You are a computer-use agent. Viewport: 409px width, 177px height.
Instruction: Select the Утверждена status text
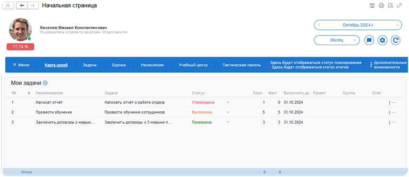point(203,102)
